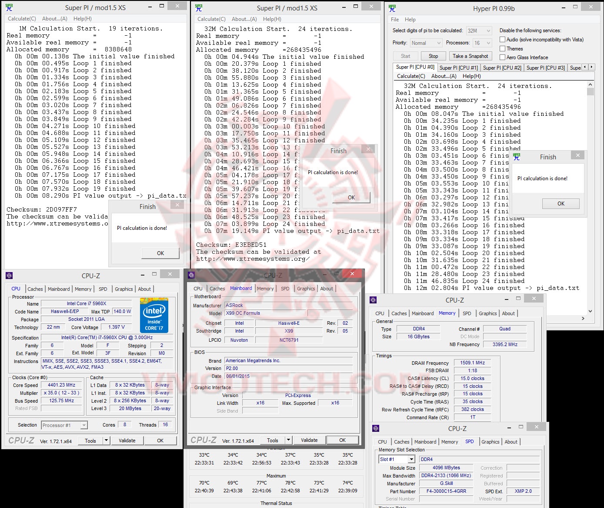
Task: Switch to the Super PI [CPU #2] tab
Action: point(502,67)
